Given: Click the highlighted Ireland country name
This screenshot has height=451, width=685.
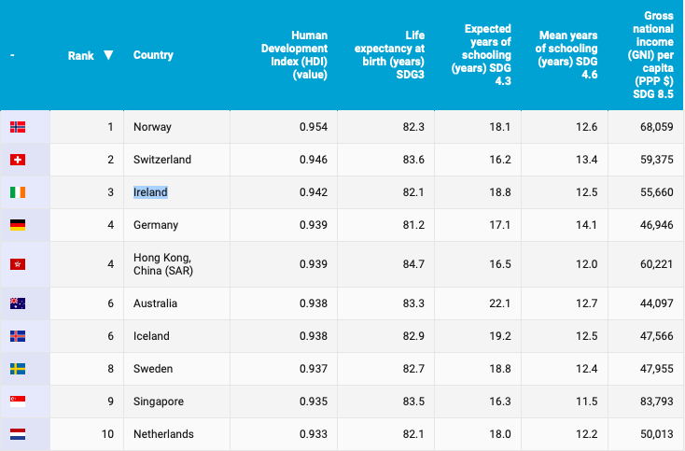Looking at the screenshot, I should click(150, 192).
